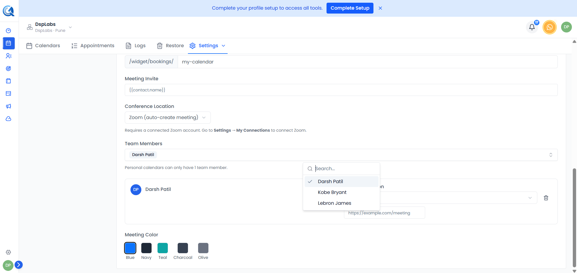Open the Calendars tab
Image resolution: width=577 pixels, height=273 pixels.
43,46
